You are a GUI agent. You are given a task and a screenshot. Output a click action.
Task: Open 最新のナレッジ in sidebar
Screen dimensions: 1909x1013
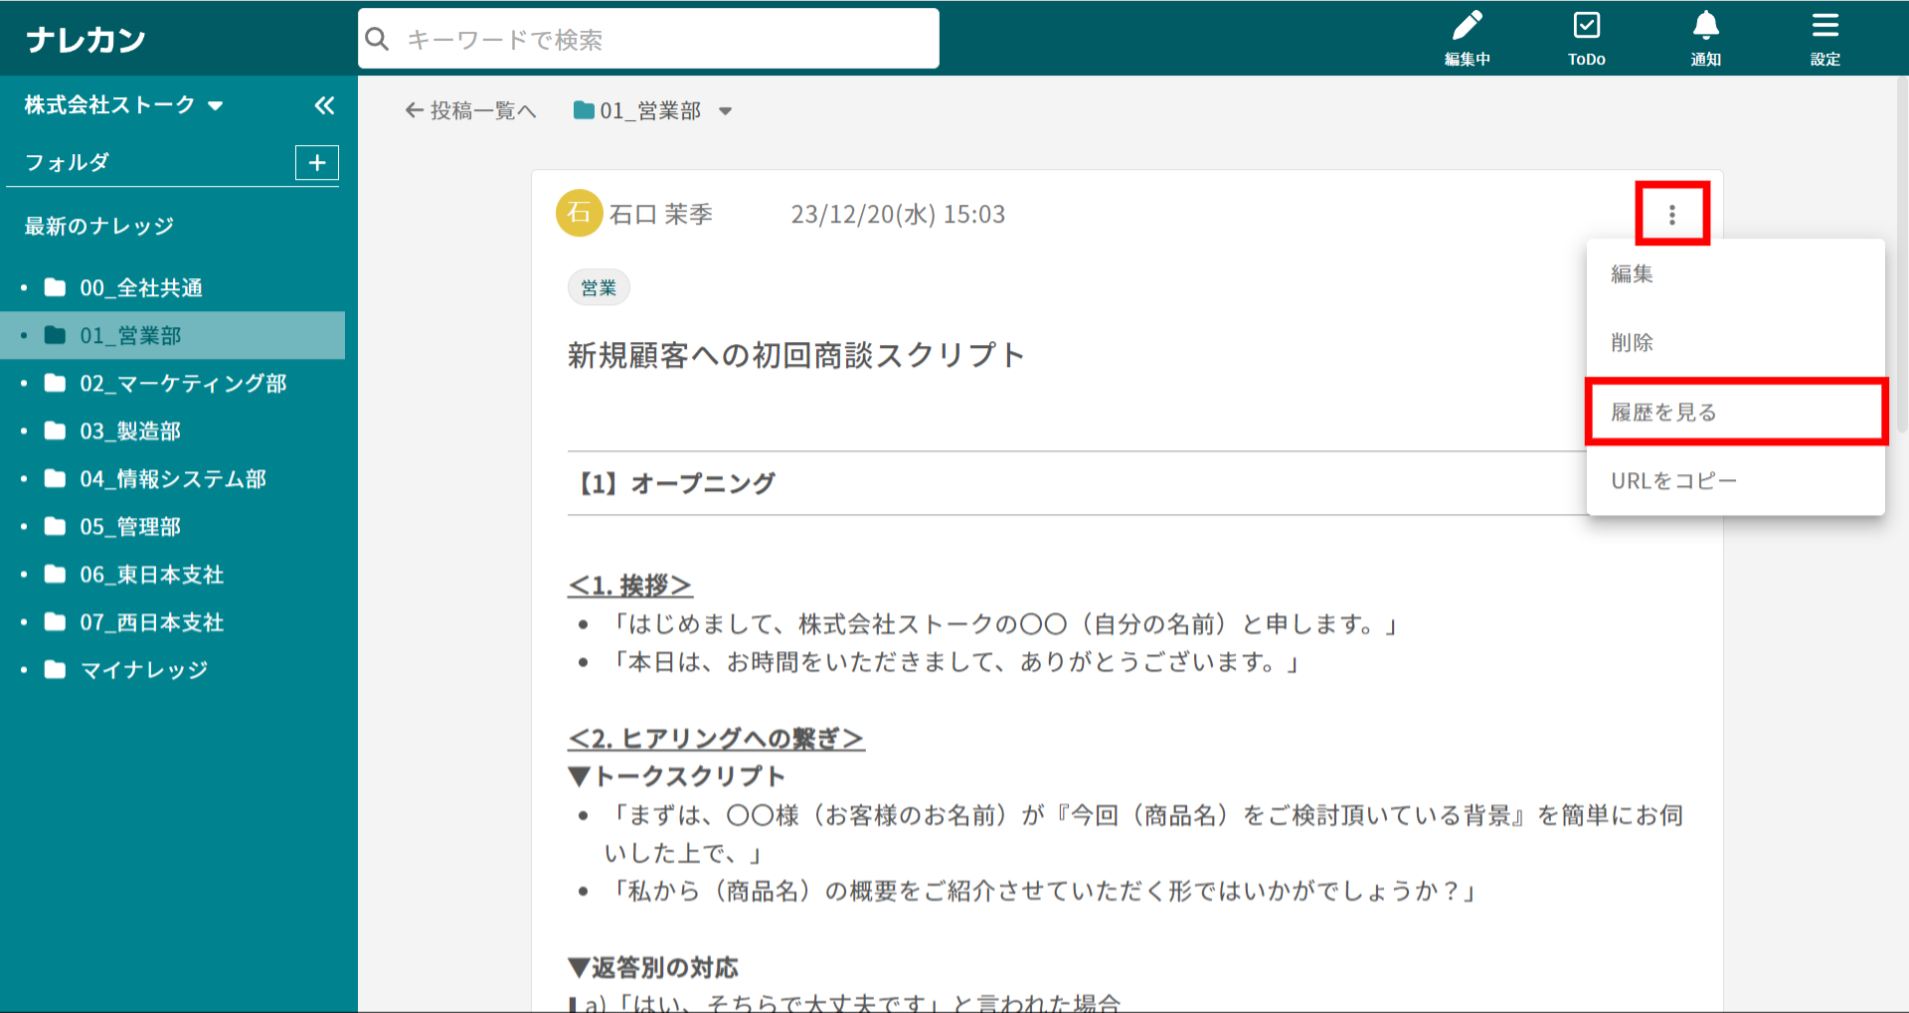click(x=99, y=227)
